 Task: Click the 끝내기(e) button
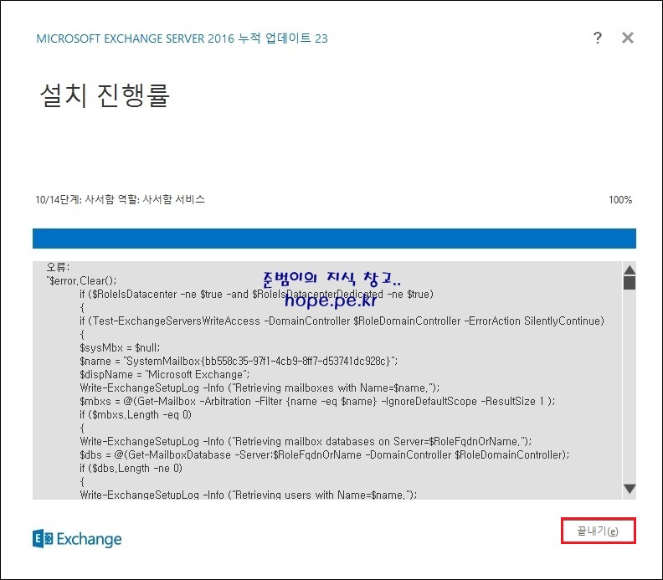[598, 531]
